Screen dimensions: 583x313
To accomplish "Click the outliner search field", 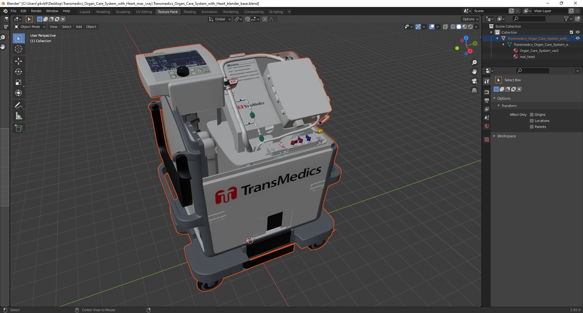I will (x=529, y=19).
